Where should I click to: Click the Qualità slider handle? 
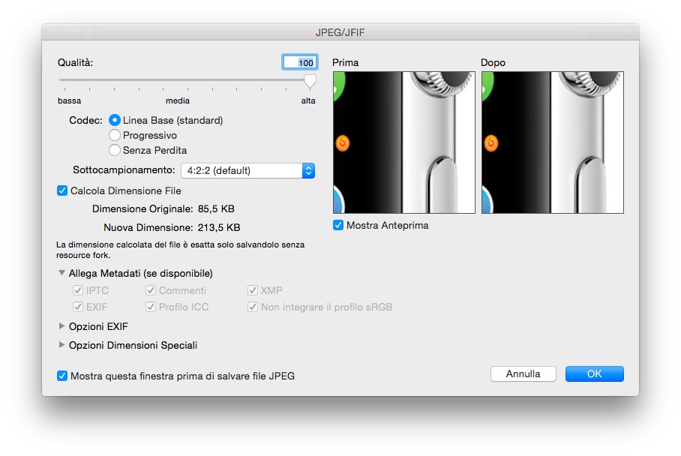coord(310,81)
